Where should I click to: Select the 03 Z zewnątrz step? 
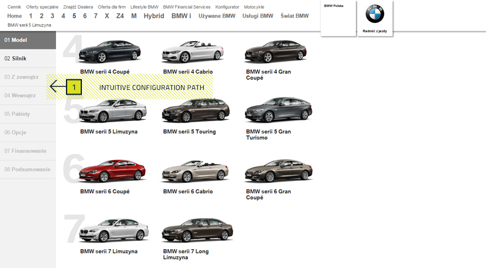point(28,77)
